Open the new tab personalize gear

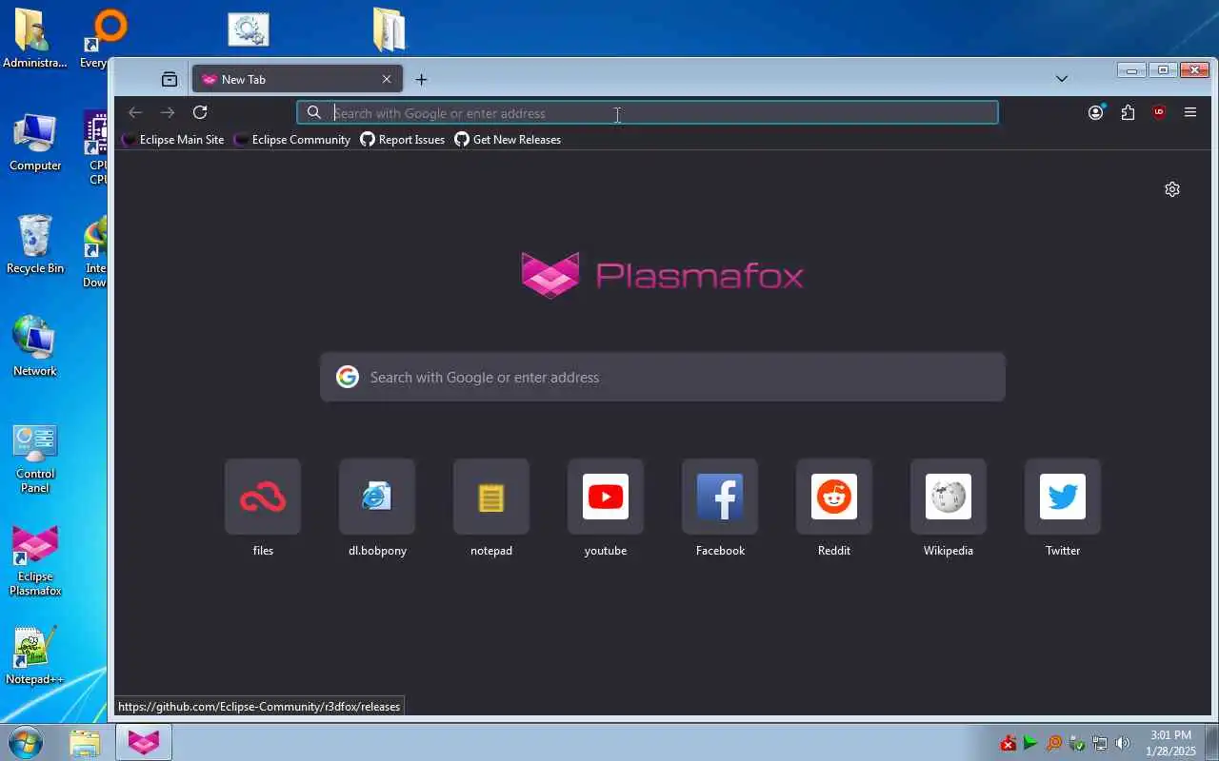tap(1172, 189)
